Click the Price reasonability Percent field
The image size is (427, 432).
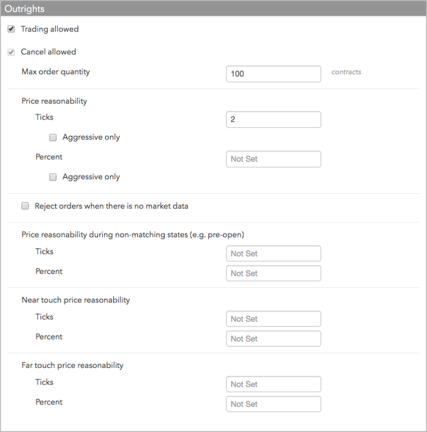tap(274, 159)
